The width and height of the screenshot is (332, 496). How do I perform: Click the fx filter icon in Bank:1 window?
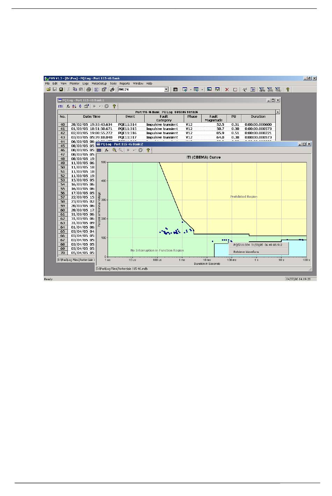point(68,106)
